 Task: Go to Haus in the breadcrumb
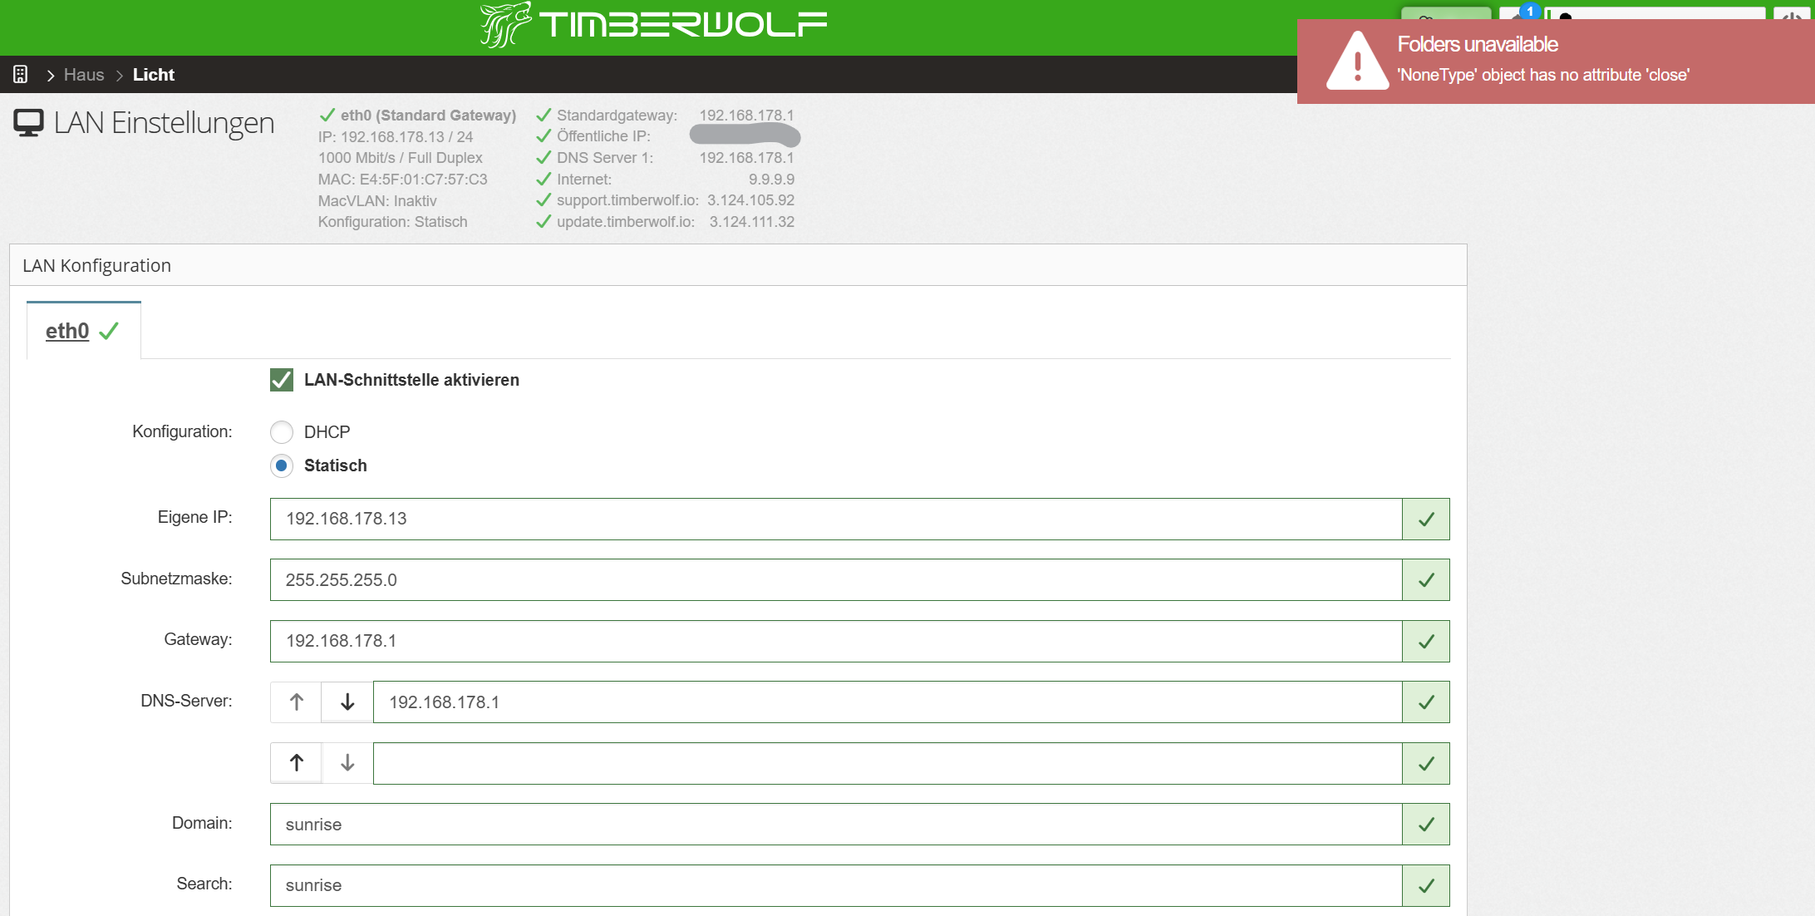tap(84, 75)
